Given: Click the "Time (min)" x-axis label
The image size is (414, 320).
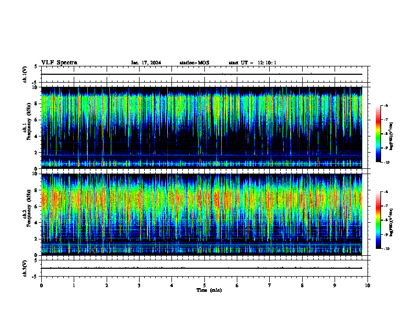Looking at the screenshot, I should pos(209,290).
